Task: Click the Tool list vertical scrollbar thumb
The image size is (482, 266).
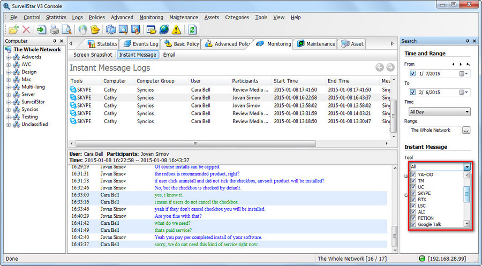Action: pos(466,194)
